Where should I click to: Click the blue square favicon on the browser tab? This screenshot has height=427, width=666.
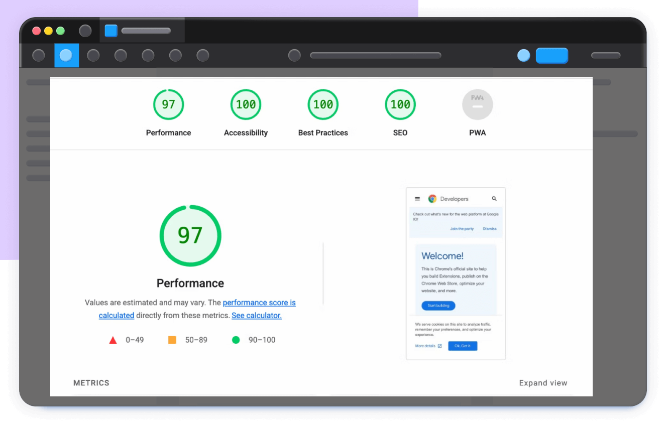coord(111,31)
